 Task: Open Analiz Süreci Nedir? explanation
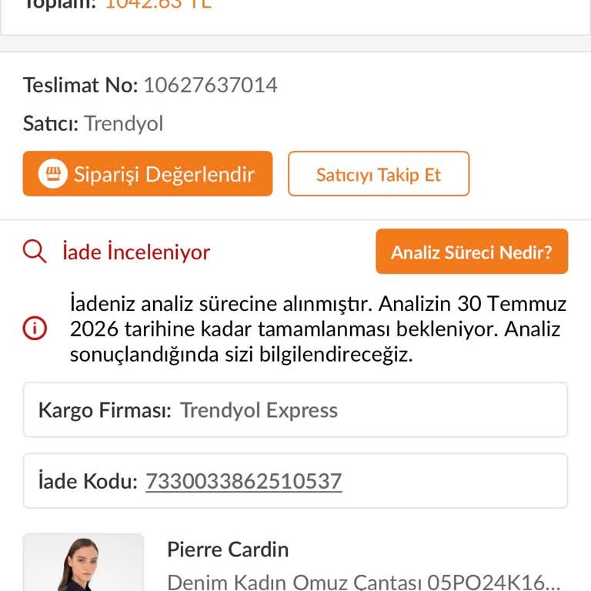click(472, 252)
